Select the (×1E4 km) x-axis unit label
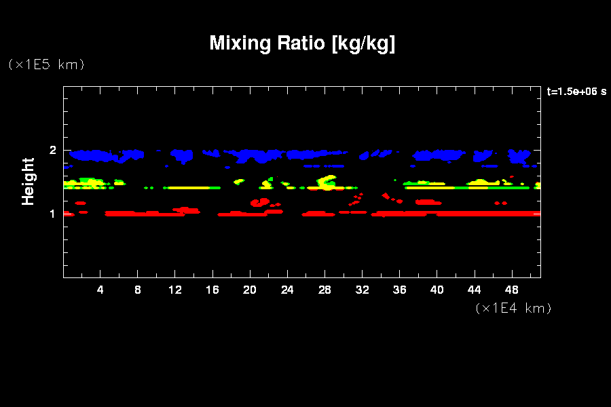Viewport: 611px width, 407px height. pyautogui.click(x=513, y=308)
